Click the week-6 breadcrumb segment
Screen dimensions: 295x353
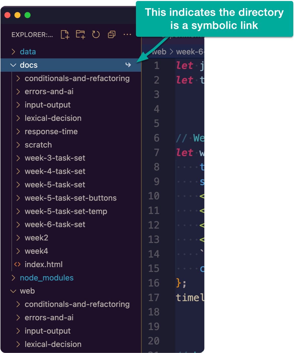point(190,52)
